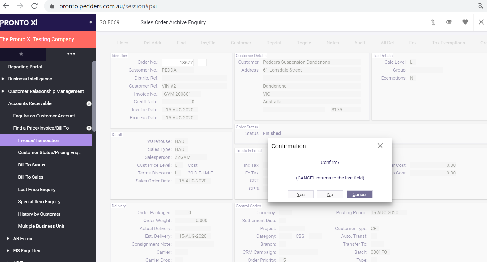Select Find a Price/Invoice/Bill To
The width and height of the screenshot is (487, 262).
pos(41,128)
